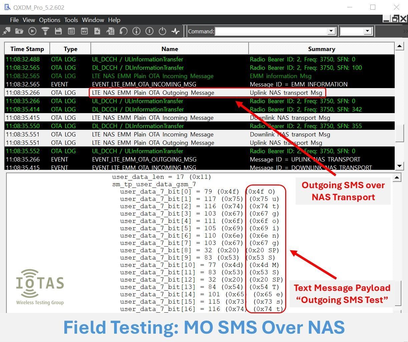Image resolution: width=408 pixels, height=342 pixels.
Task: Click the details pane scrollbar up arrow
Action: pyautogui.click(x=397, y=178)
